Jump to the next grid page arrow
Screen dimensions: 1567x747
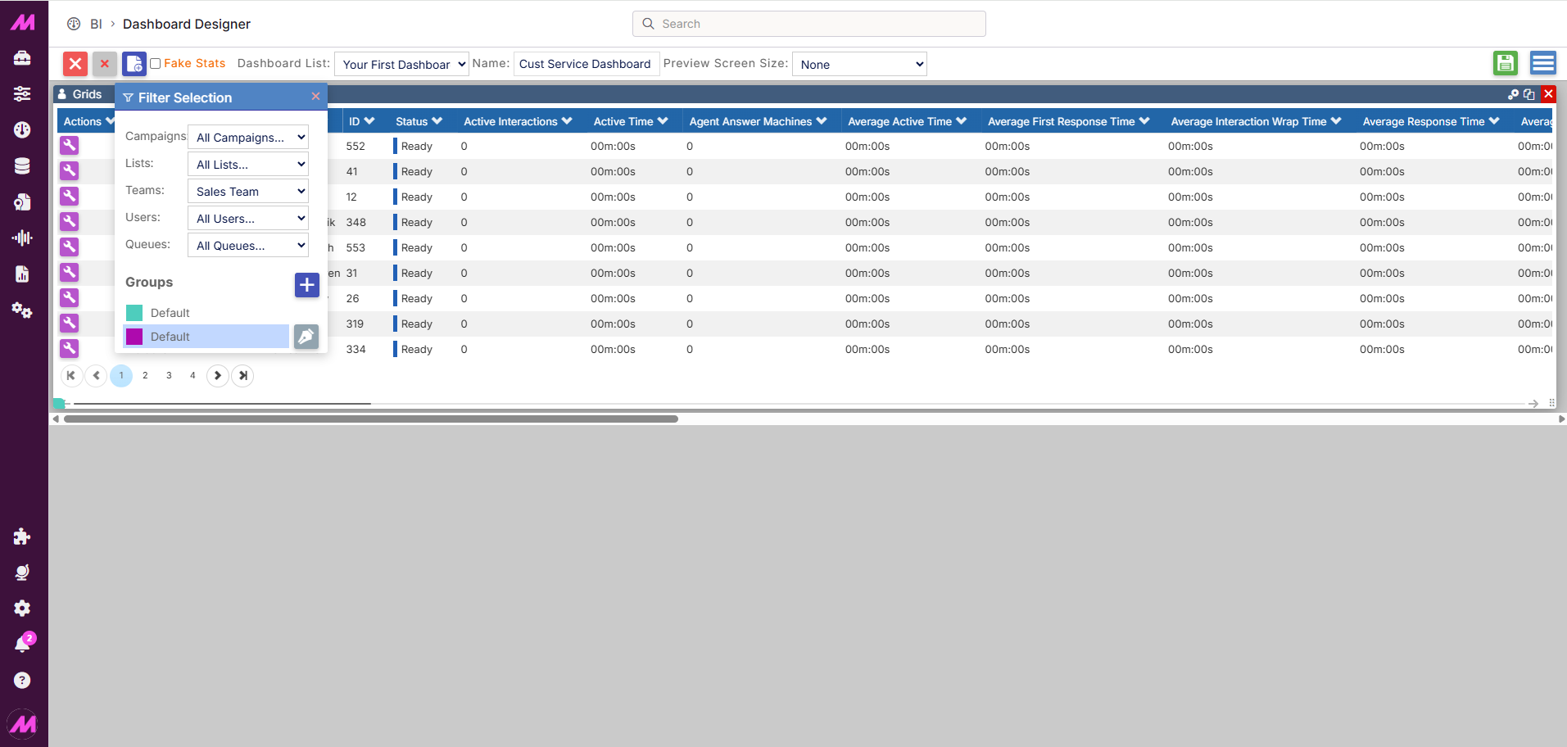pos(217,375)
